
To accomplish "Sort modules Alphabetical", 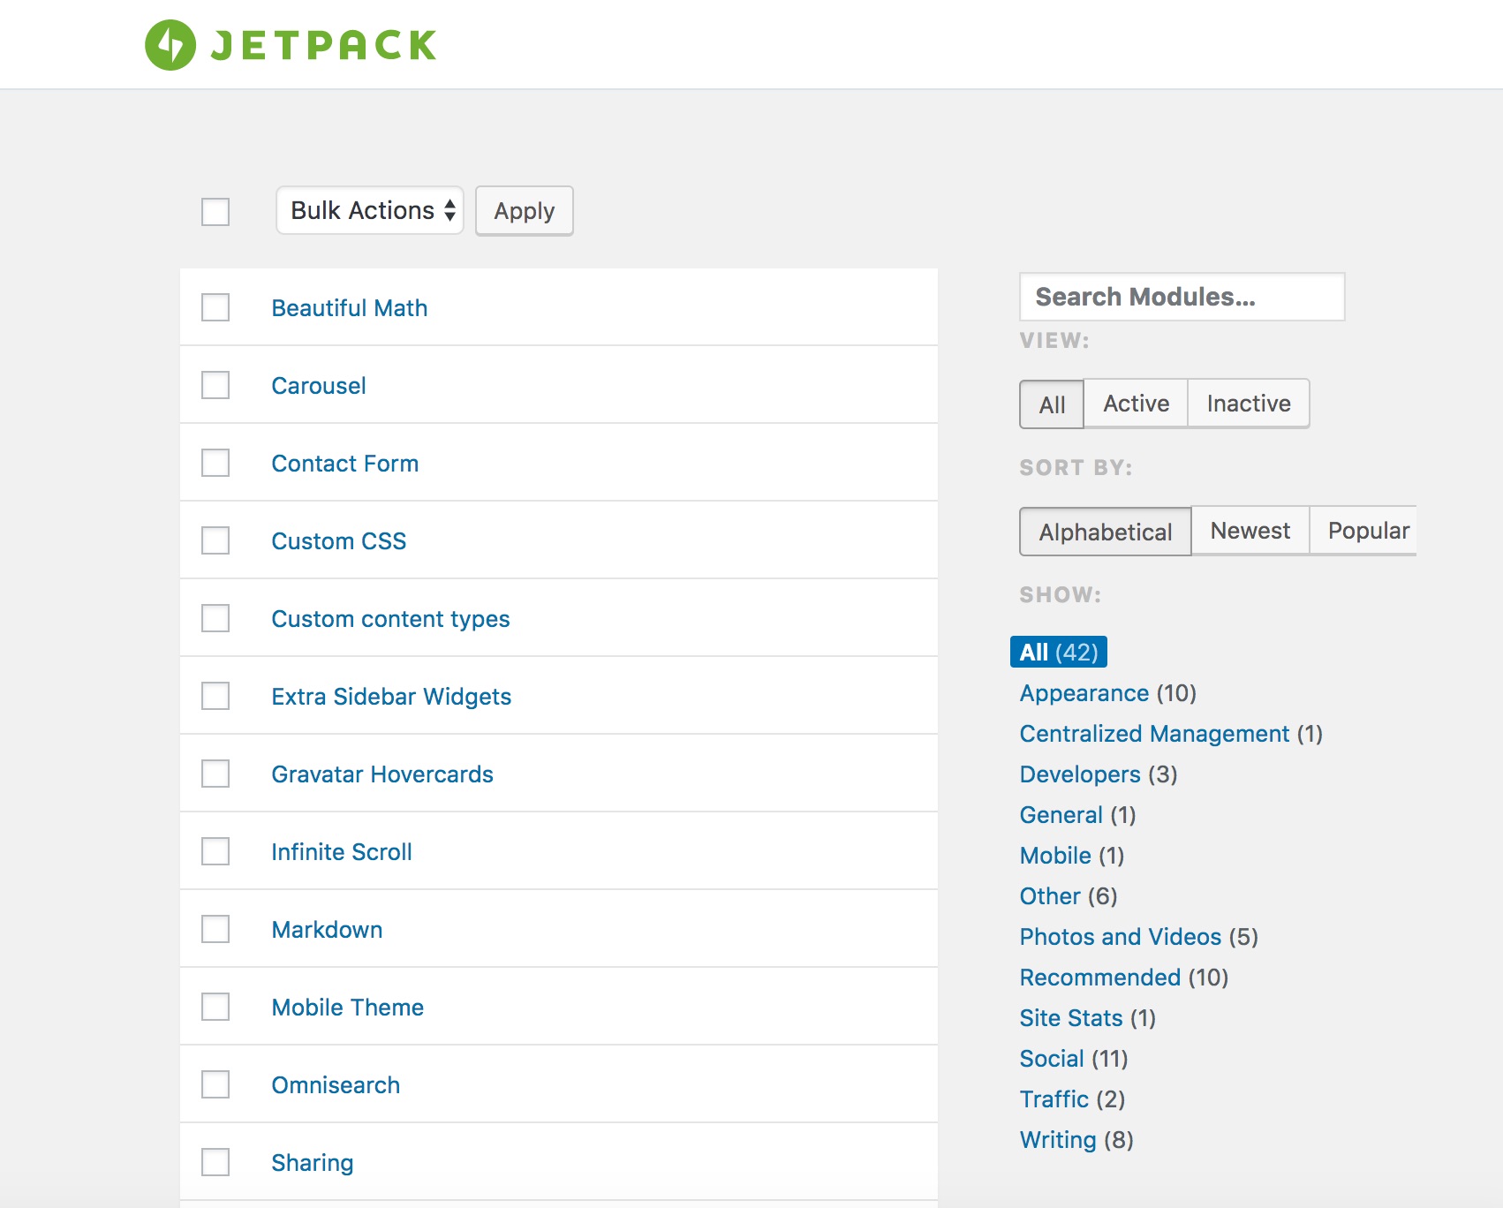I will coord(1106,532).
